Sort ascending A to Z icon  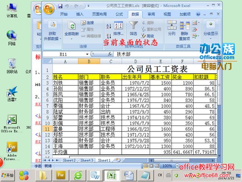click(x=109, y=26)
